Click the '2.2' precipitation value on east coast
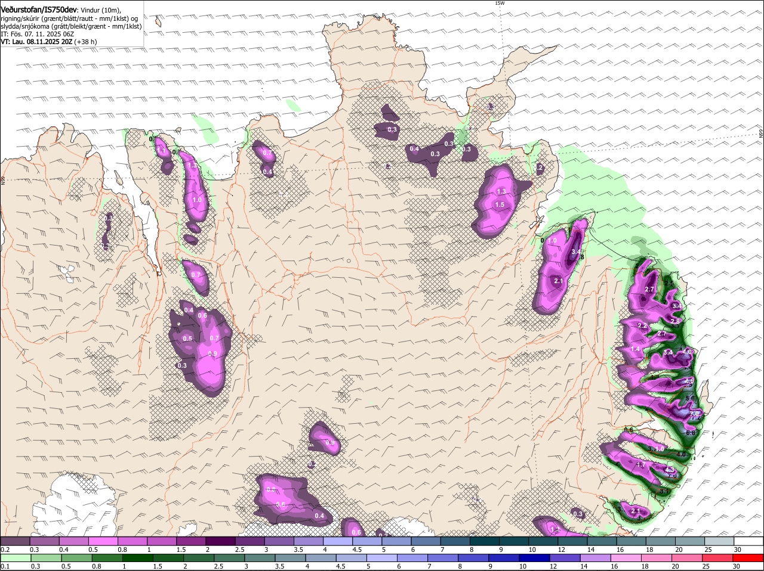The image size is (764, 571). coord(642,326)
